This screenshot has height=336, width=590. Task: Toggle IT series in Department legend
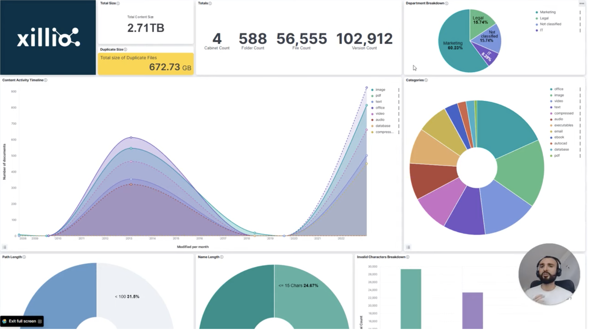point(541,30)
